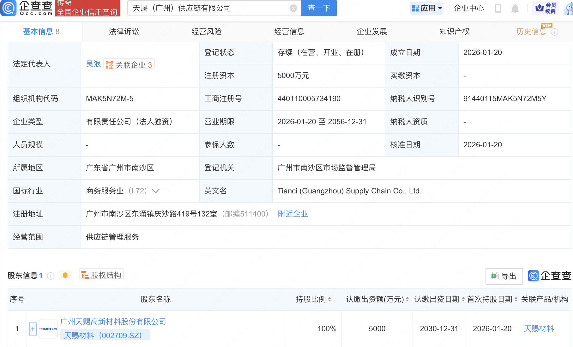Open the 股权结构 equity structure view
Image resolution: width=573 pixels, height=347 pixels.
pyautogui.click(x=101, y=275)
